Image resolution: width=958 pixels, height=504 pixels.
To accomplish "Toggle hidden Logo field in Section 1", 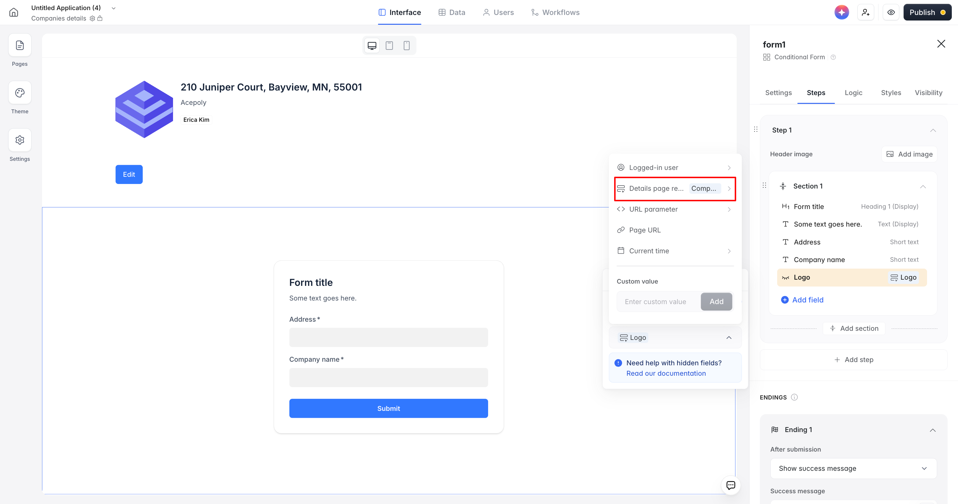I will click(785, 278).
